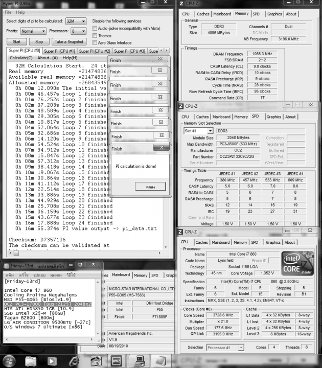Click the Intel Core i7 inside logo
The image size is (322, 368).
click(297, 263)
